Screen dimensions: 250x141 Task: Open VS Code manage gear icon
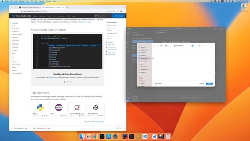128,98
